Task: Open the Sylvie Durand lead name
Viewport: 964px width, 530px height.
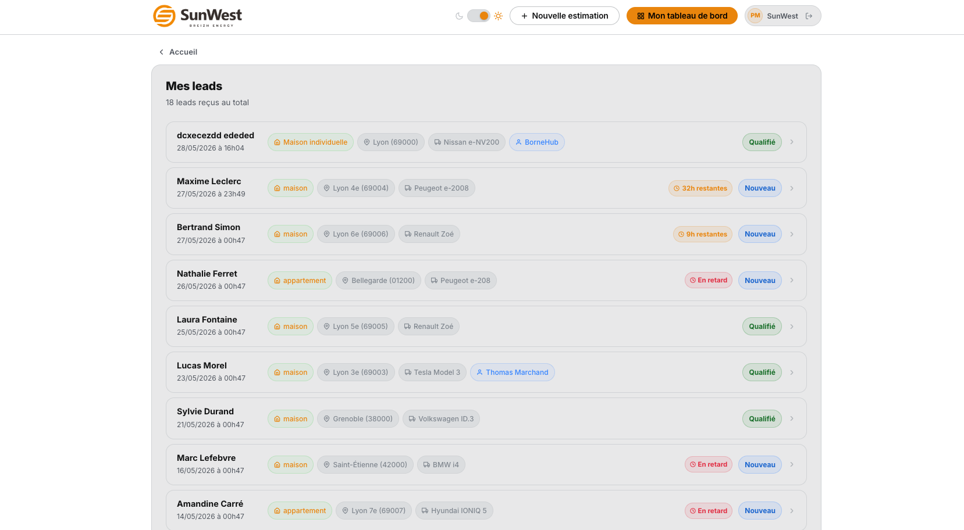Action: click(x=205, y=411)
